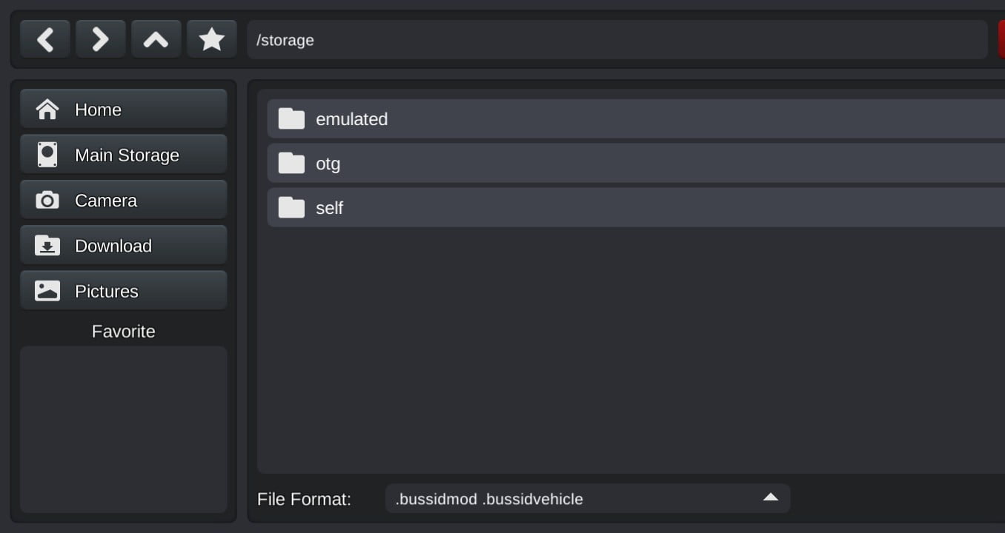
Task: Add current folder to favorites star
Action: coord(212,39)
